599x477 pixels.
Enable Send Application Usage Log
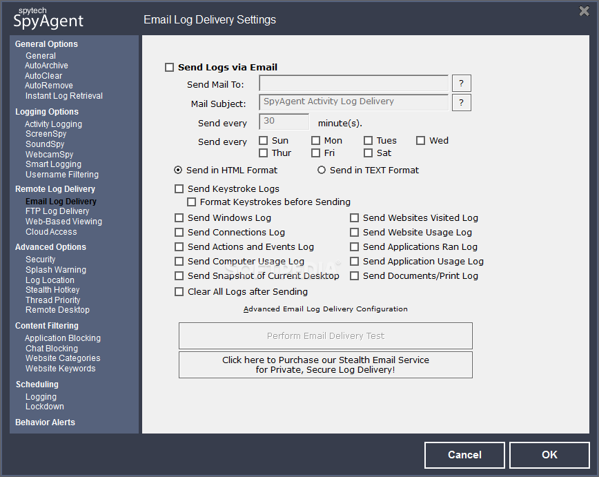pyautogui.click(x=355, y=262)
